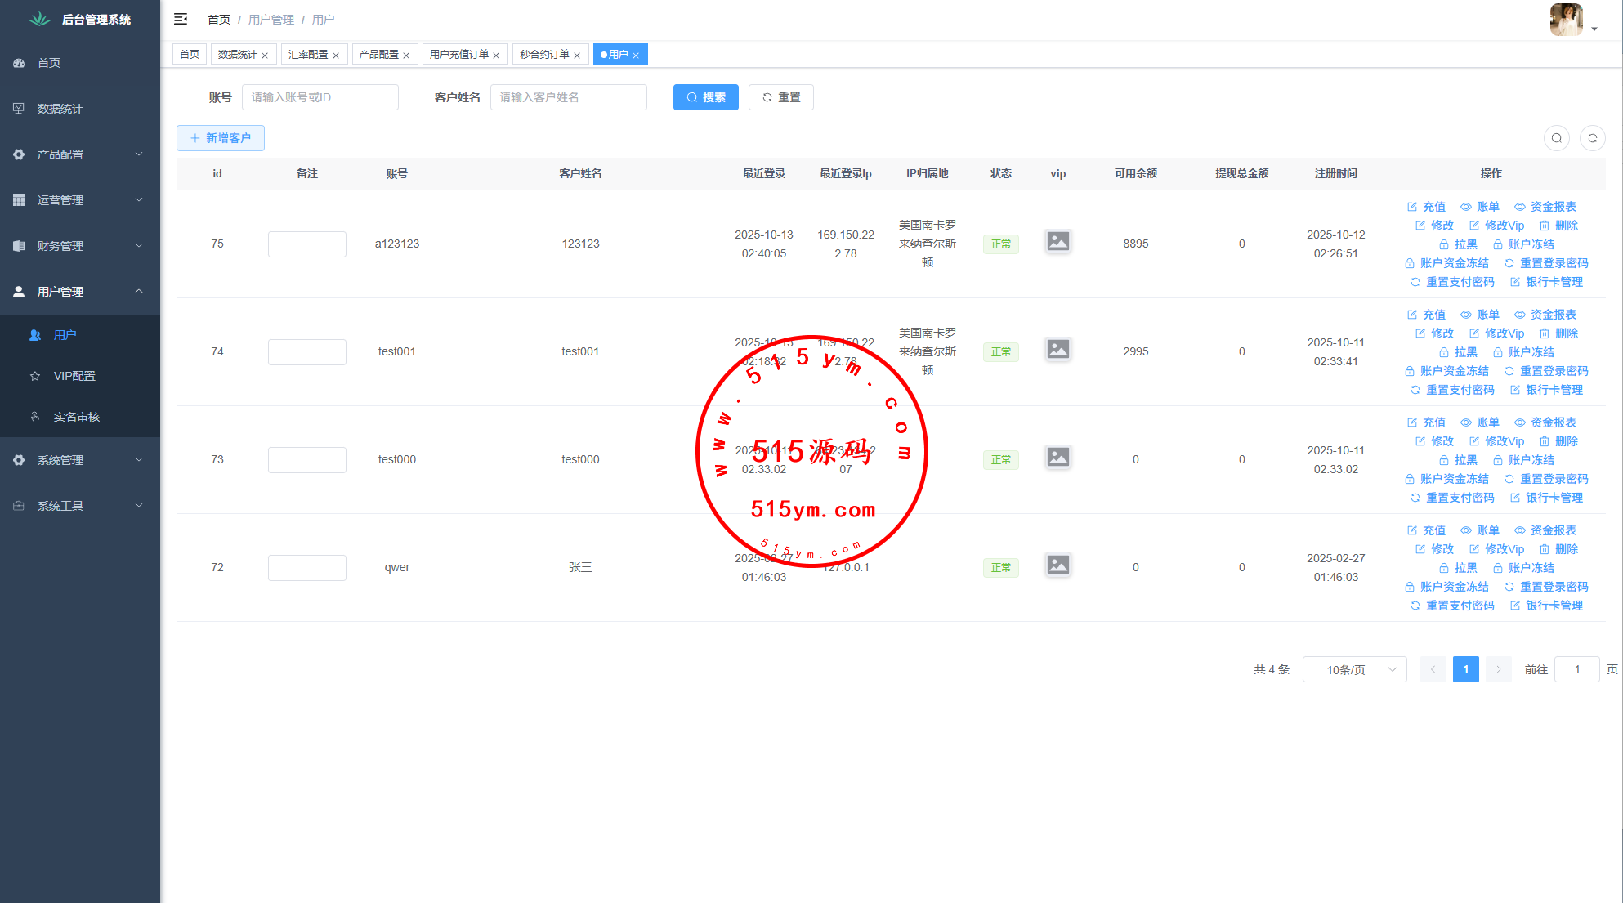Collapse the 用户管理 sidebar menu

coord(79,292)
